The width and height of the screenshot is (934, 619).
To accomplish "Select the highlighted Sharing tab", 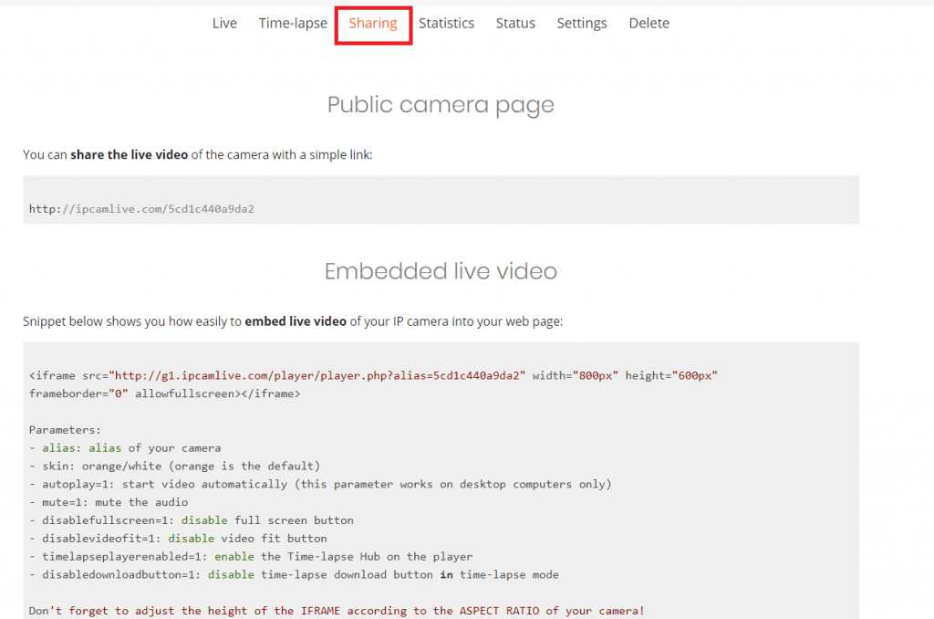I will tap(373, 23).
